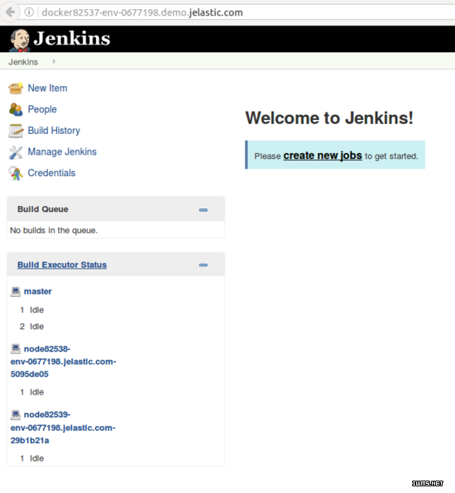Collapse the Build Executor Status panel
Viewport: 455px width, 493px height.
(x=204, y=265)
